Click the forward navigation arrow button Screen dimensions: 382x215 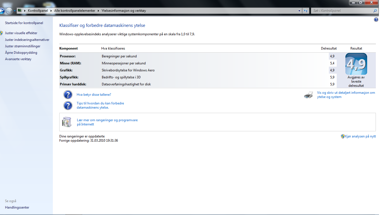click(9, 11)
